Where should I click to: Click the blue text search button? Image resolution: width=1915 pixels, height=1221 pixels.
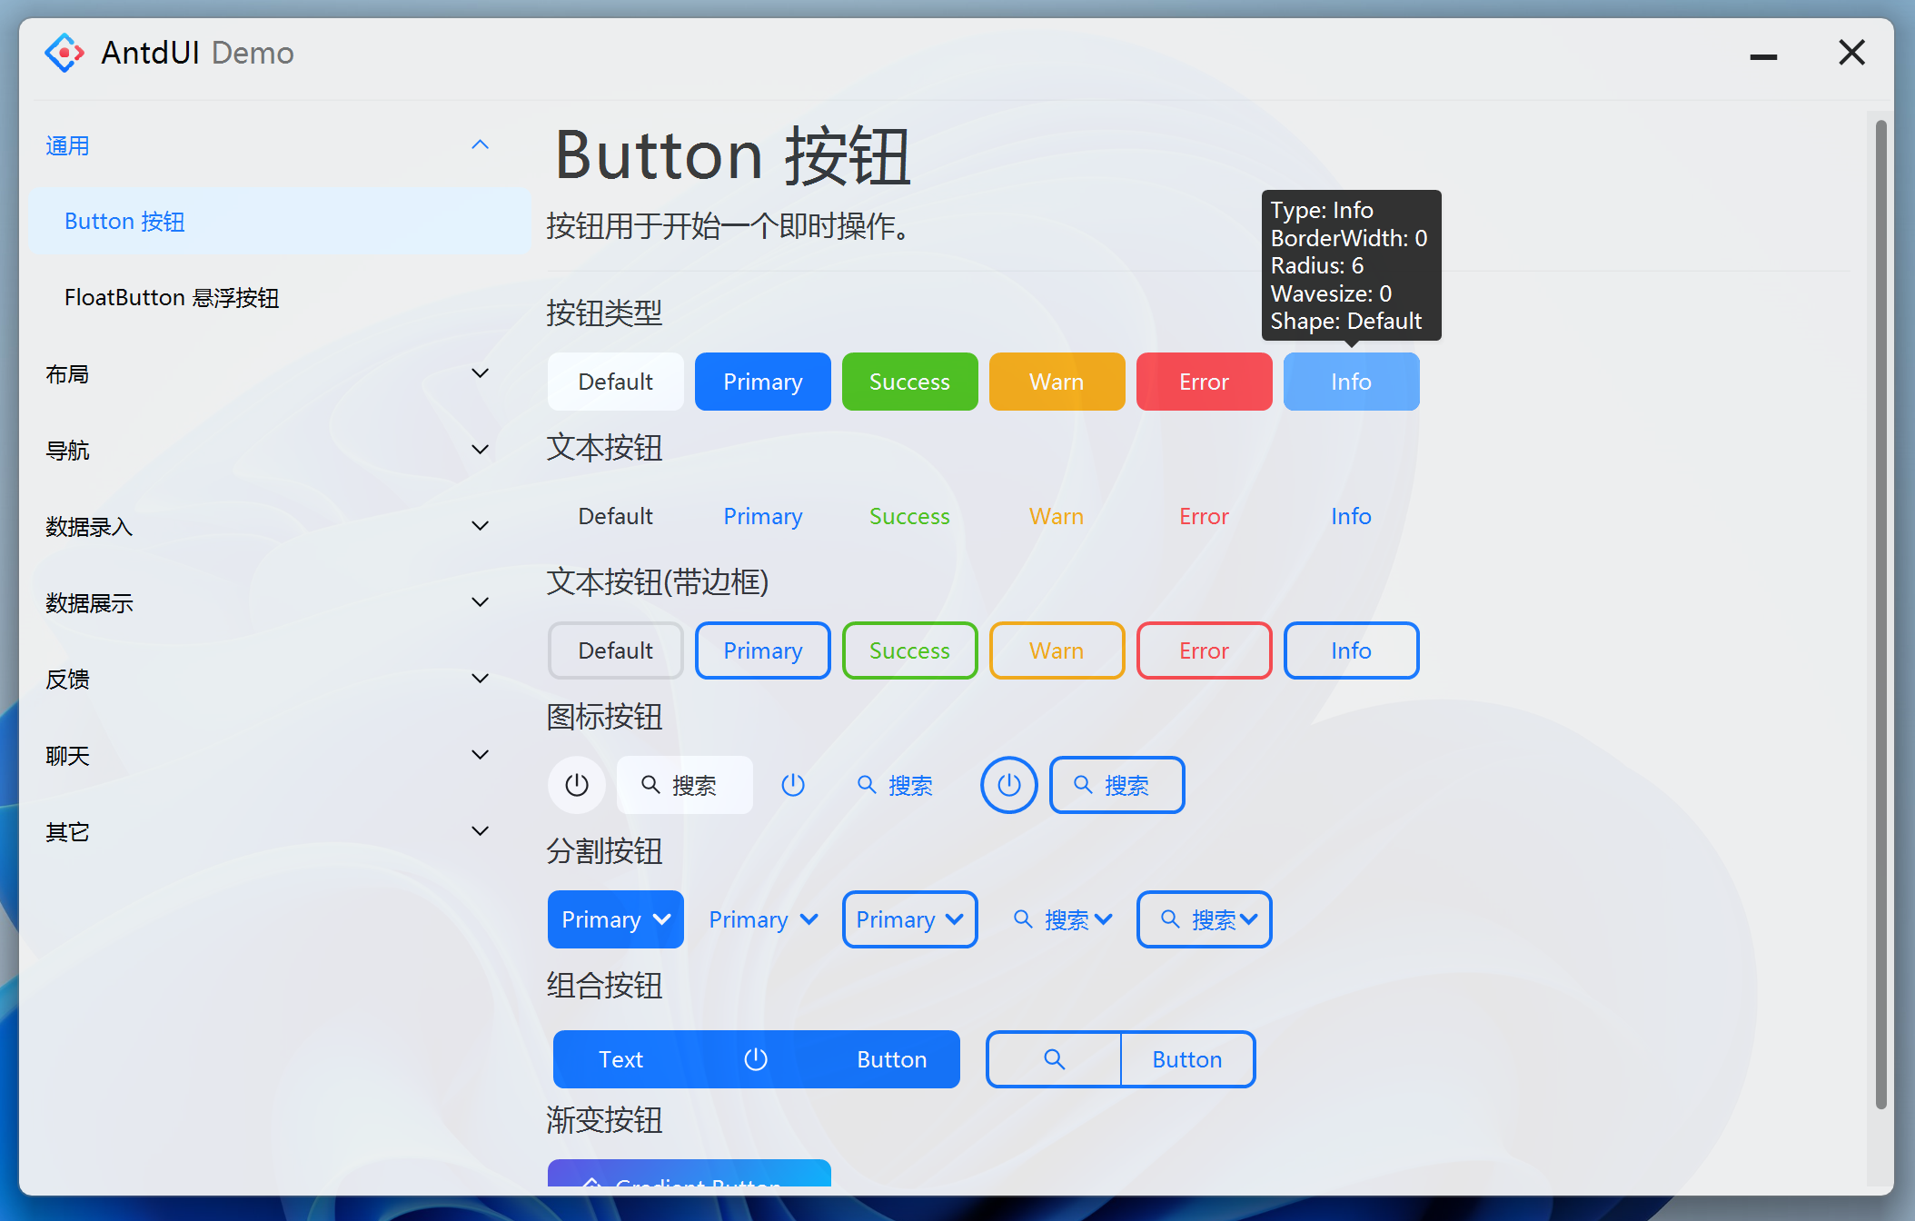click(896, 785)
